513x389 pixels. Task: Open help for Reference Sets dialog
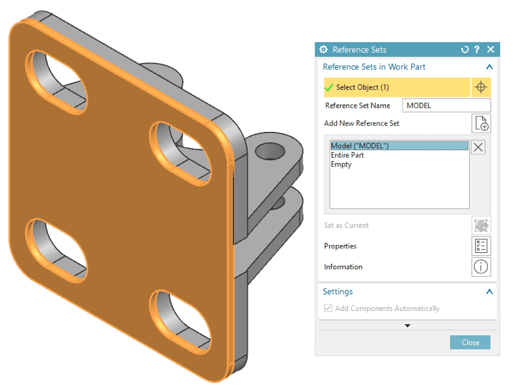(477, 49)
